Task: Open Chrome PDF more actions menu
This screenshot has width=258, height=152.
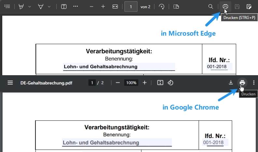Action: click(x=254, y=82)
